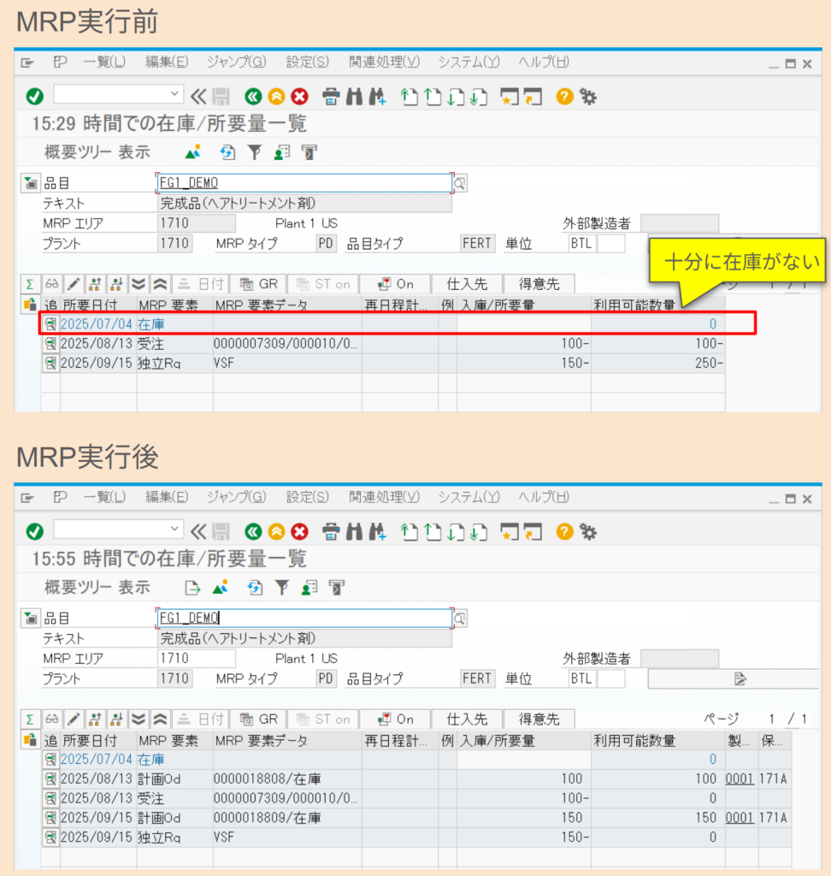Click the exception document icon right of BTL in lower window

click(740, 678)
